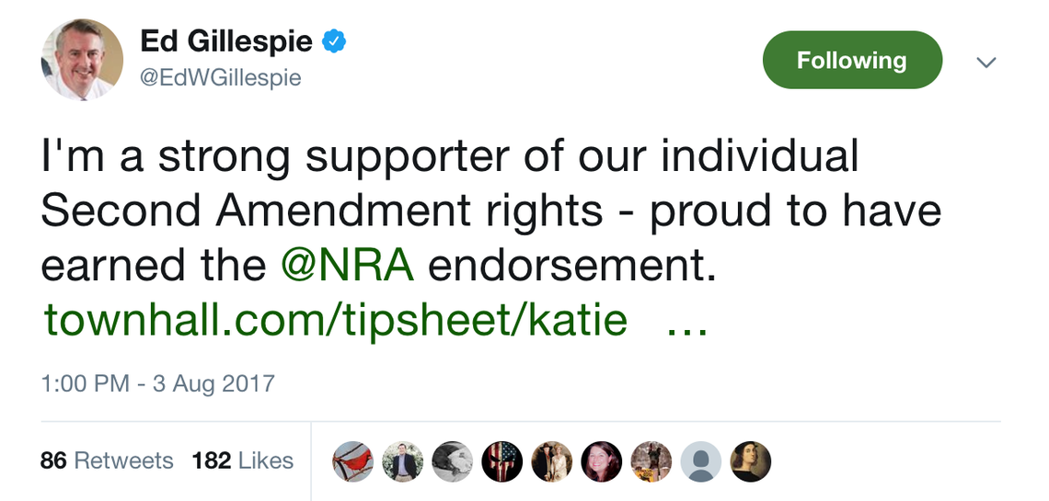1049x501 pixels.
Task: Expand the tweet options chevron
Action: pos(986,63)
